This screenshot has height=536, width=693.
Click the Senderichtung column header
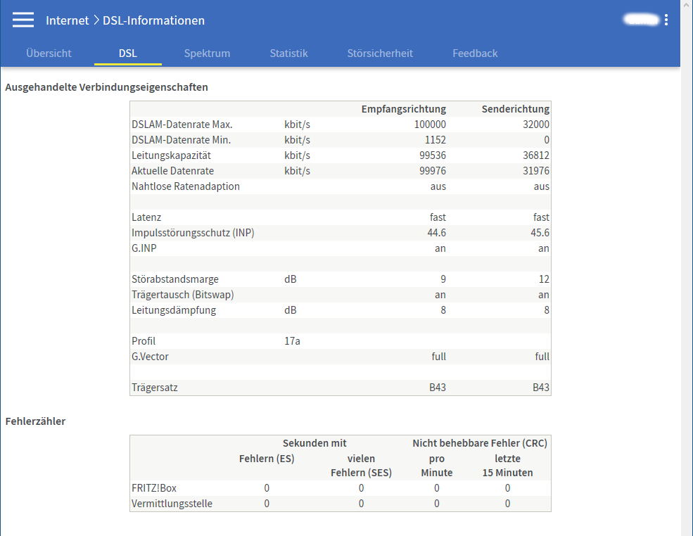click(x=515, y=109)
